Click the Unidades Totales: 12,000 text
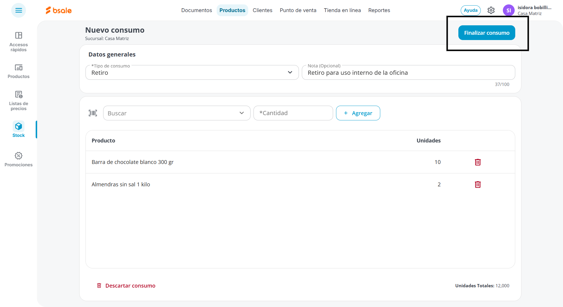The image size is (563, 307). coord(482,286)
